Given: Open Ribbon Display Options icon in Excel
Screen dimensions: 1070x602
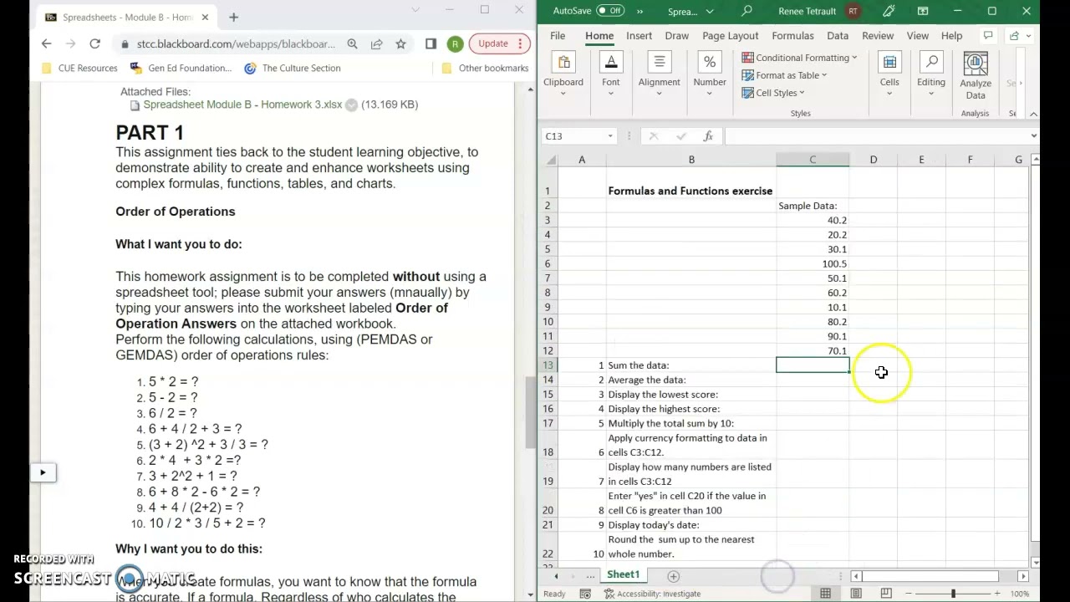Looking at the screenshot, I should tap(923, 11).
